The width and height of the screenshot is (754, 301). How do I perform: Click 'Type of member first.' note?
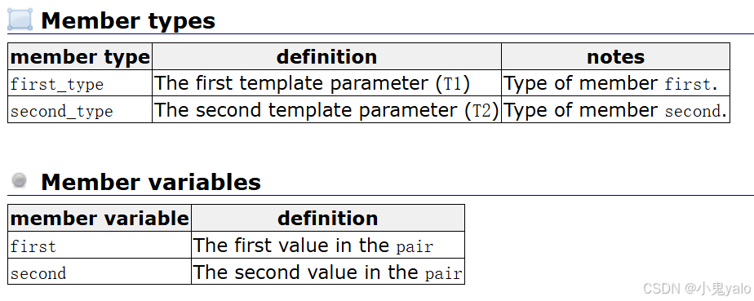615,83
